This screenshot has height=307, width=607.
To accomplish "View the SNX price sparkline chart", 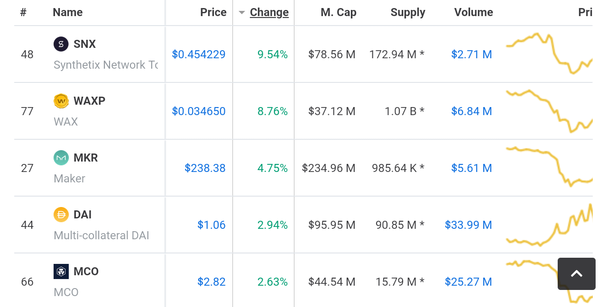I will 549,54.
